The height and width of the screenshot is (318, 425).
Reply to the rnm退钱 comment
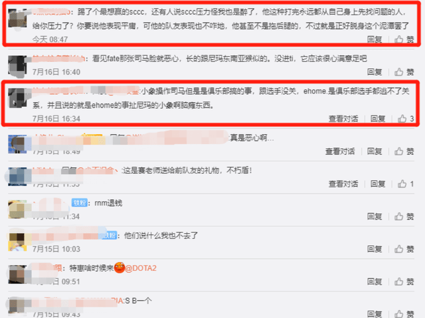[x=375, y=216]
